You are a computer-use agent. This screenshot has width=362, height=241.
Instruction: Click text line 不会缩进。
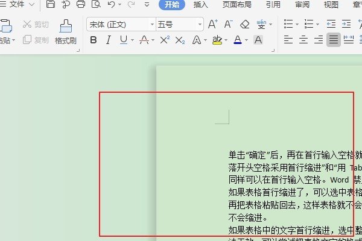(x=248, y=218)
